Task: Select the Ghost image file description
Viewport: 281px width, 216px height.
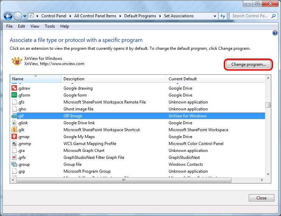Action: (x=78, y=109)
